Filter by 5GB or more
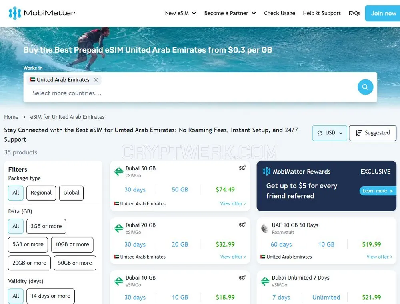The width and height of the screenshot is (400, 304). point(28,245)
